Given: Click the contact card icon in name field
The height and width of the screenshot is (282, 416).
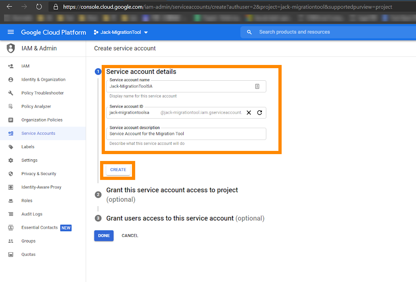Looking at the screenshot, I should point(257,86).
